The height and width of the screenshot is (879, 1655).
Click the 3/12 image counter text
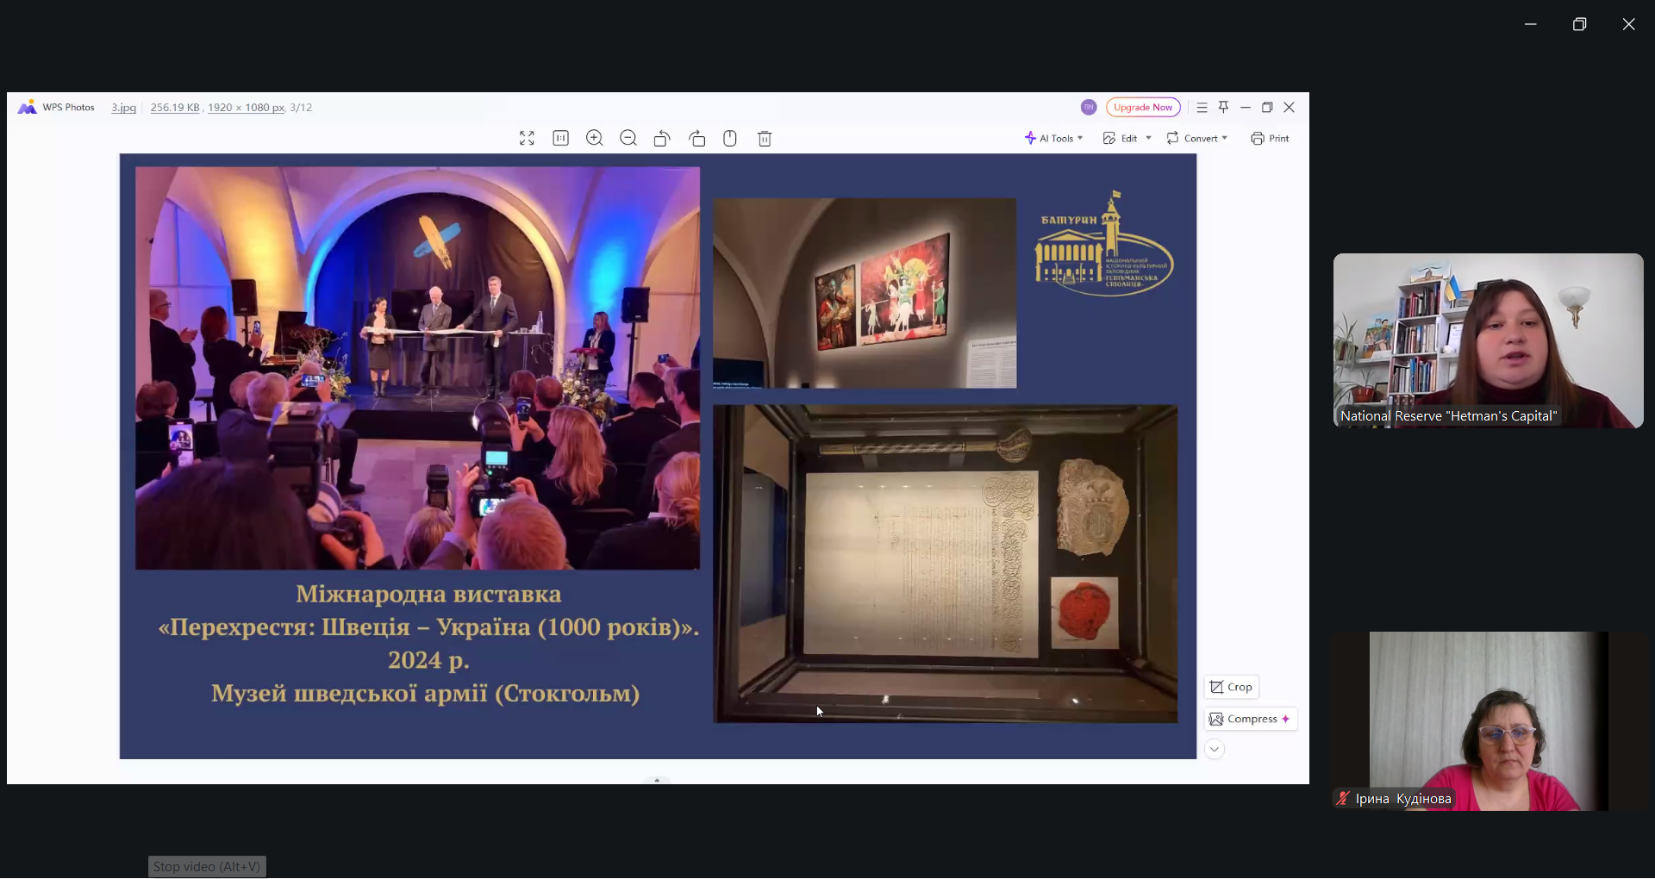(301, 108)
